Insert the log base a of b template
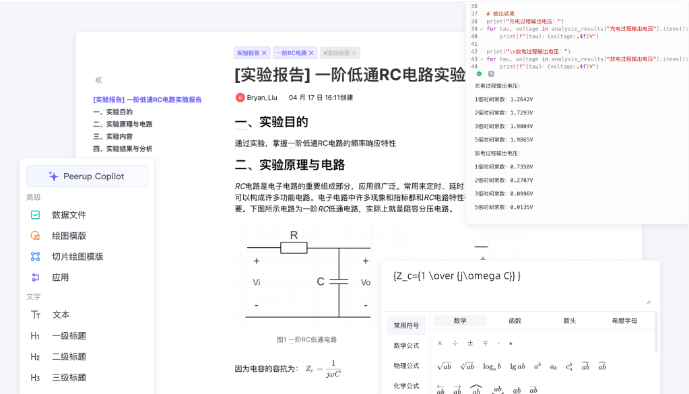This screenshot has width=689, height=394. (x=492, y=367)
